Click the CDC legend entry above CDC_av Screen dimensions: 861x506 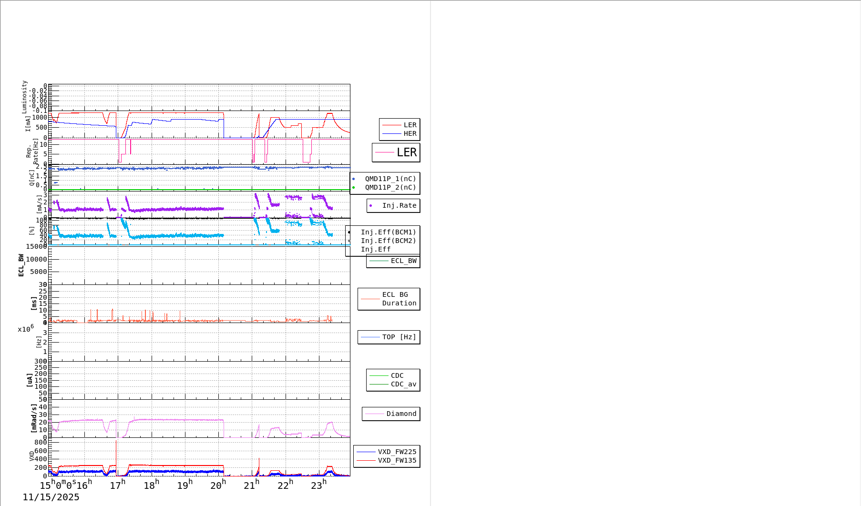pos(393,376)
